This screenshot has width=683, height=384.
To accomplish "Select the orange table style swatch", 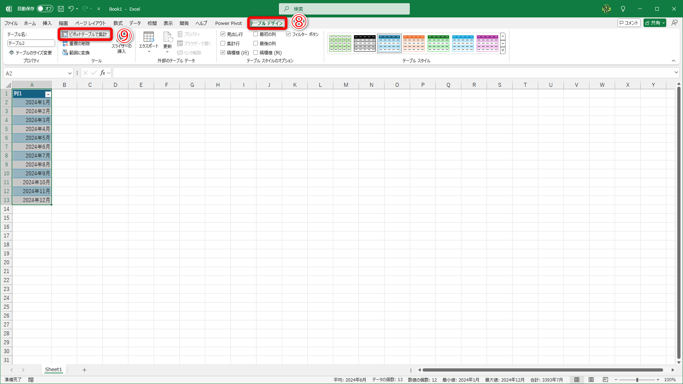I will (414, 43).
